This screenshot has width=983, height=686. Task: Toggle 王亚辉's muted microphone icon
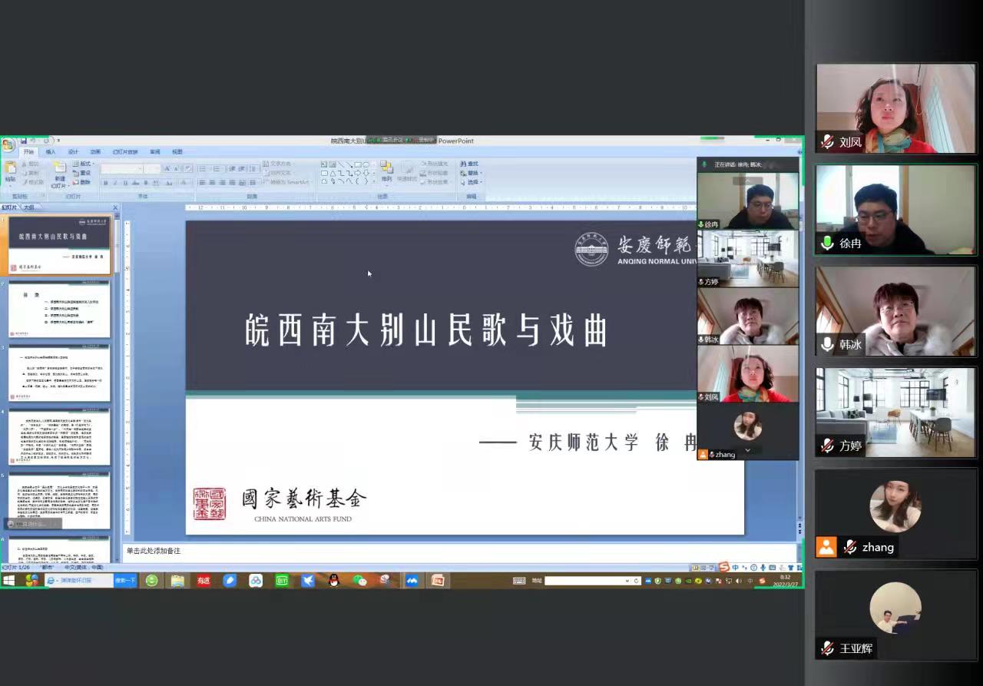coord(827,649)
